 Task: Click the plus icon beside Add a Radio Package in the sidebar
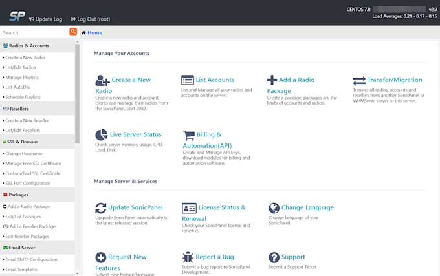pos(5,206)
